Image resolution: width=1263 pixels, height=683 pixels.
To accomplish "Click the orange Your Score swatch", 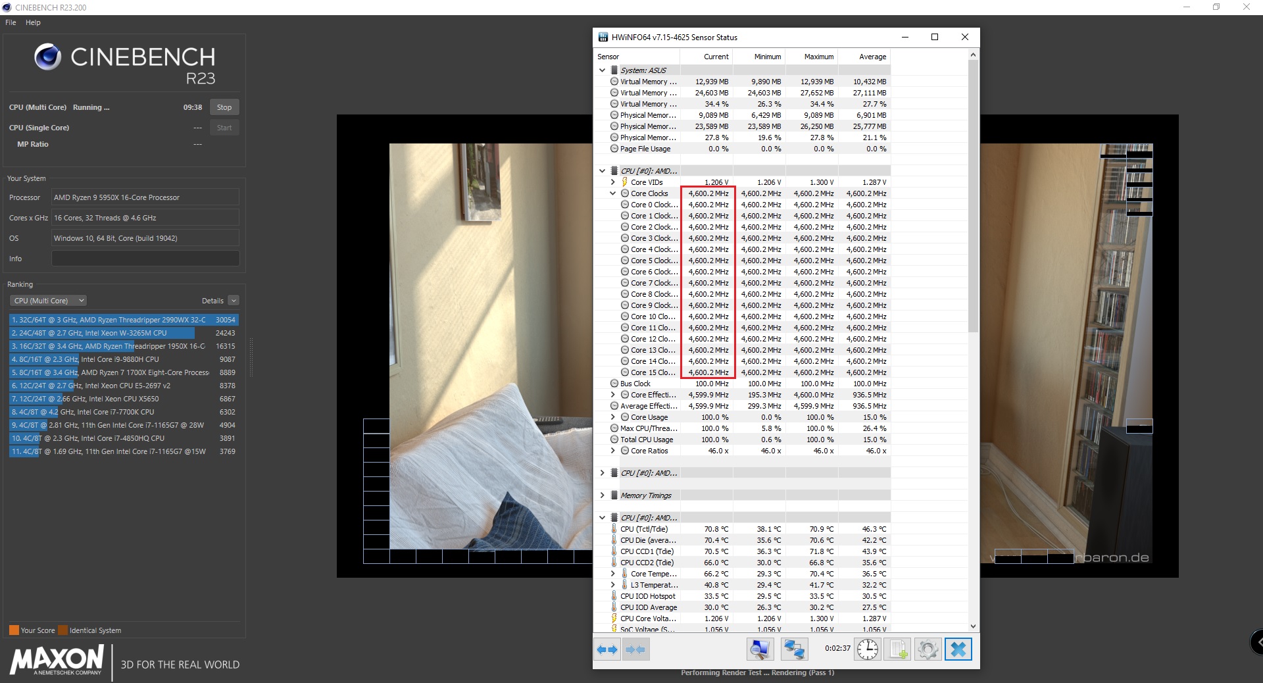I will (14, 630).
